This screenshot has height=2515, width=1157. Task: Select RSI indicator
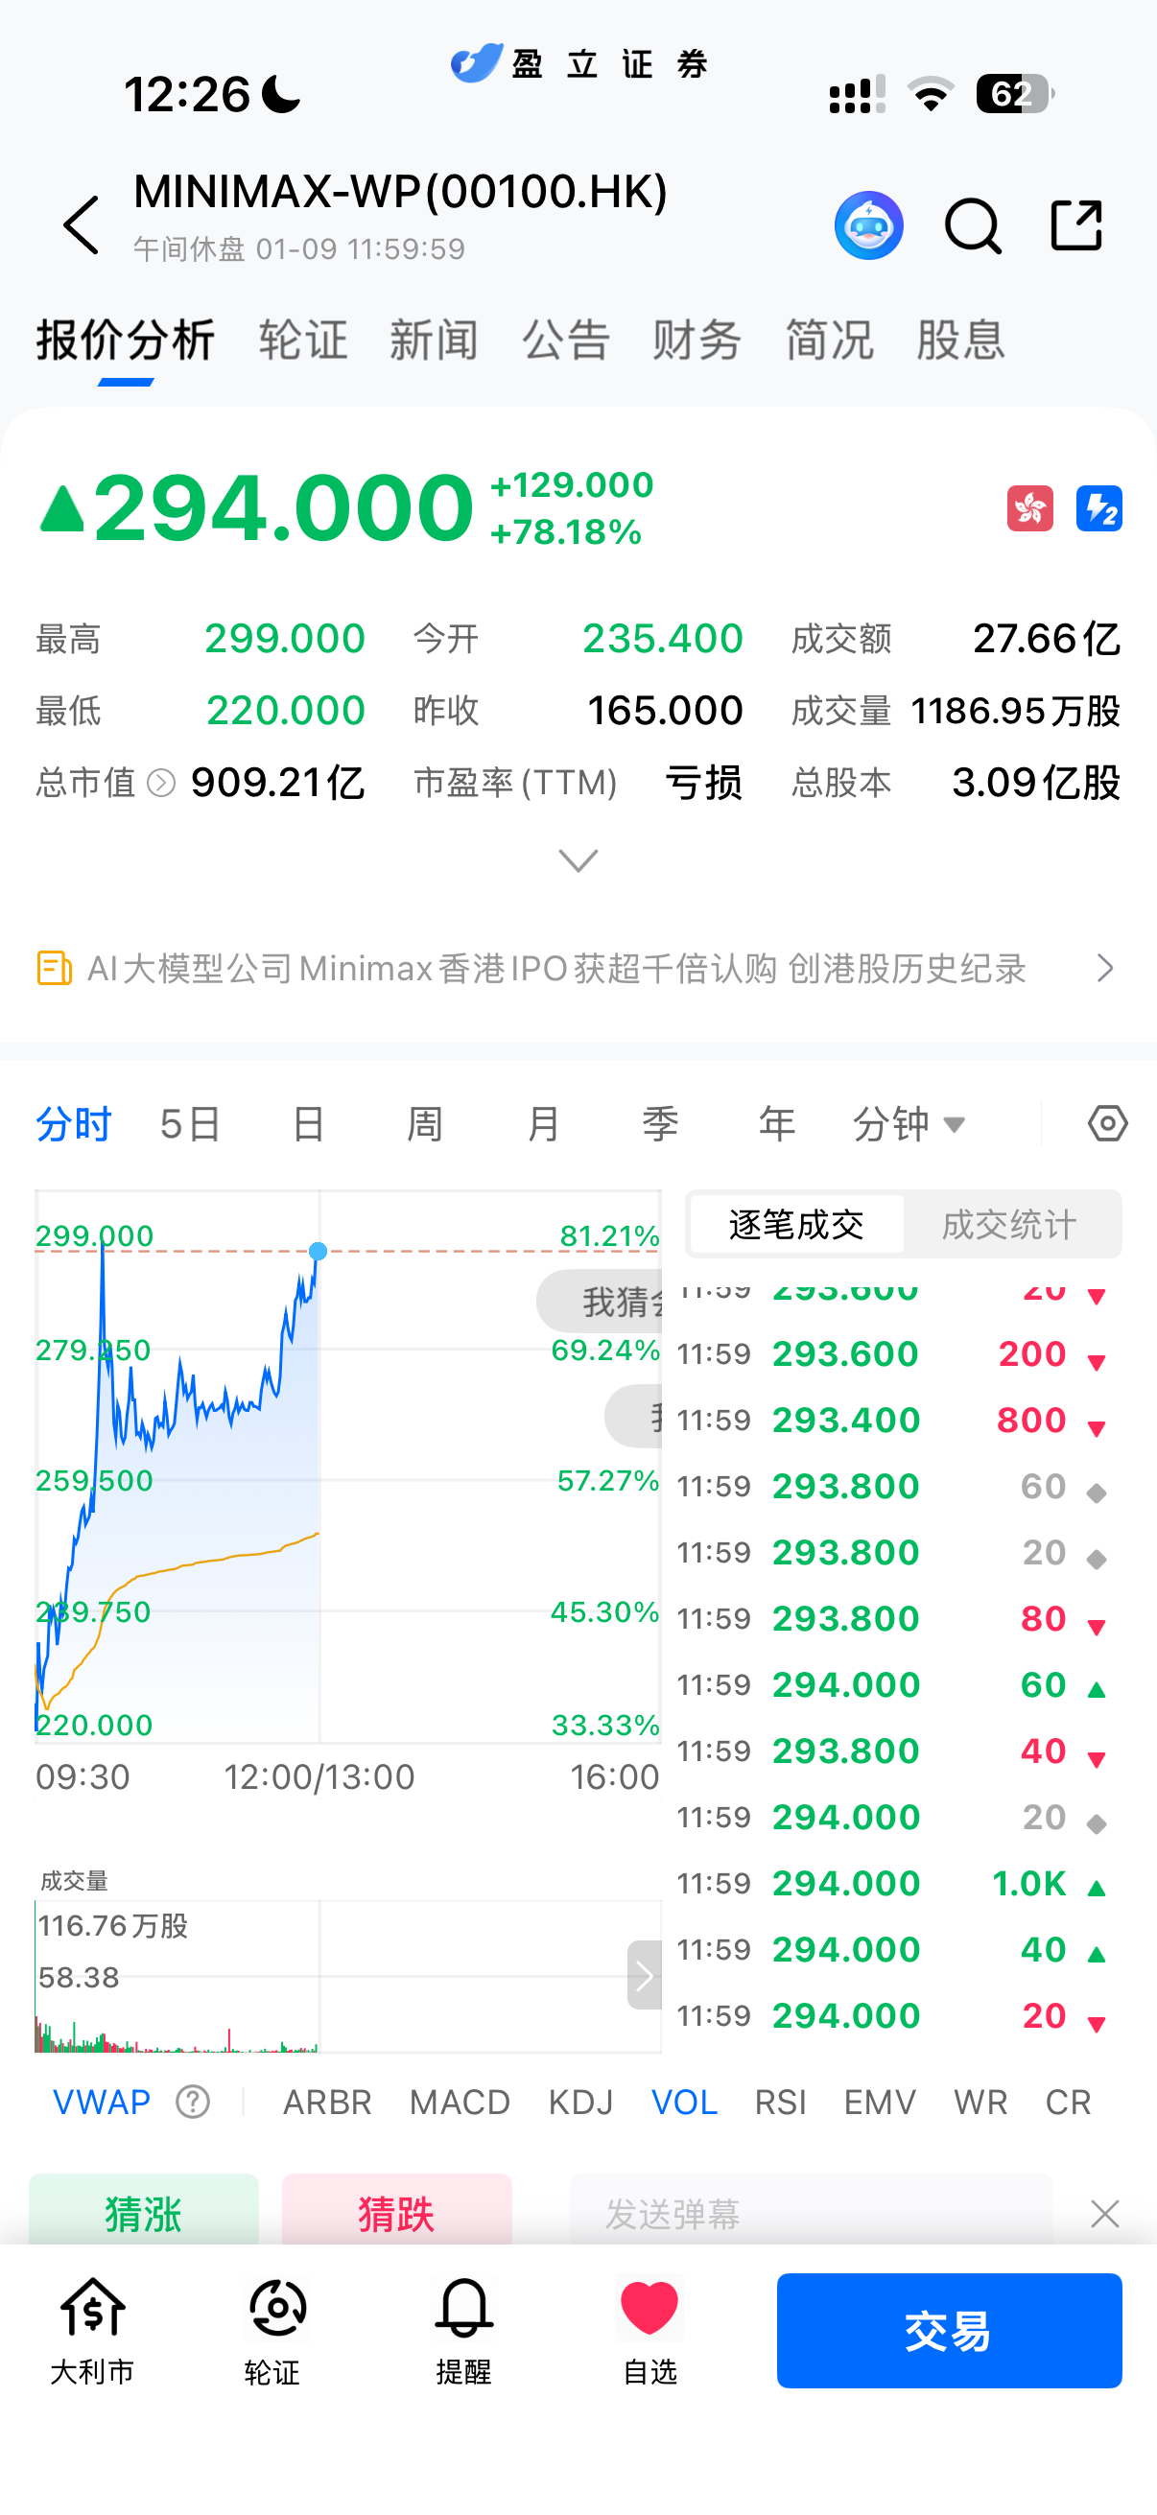(780, 2102)
